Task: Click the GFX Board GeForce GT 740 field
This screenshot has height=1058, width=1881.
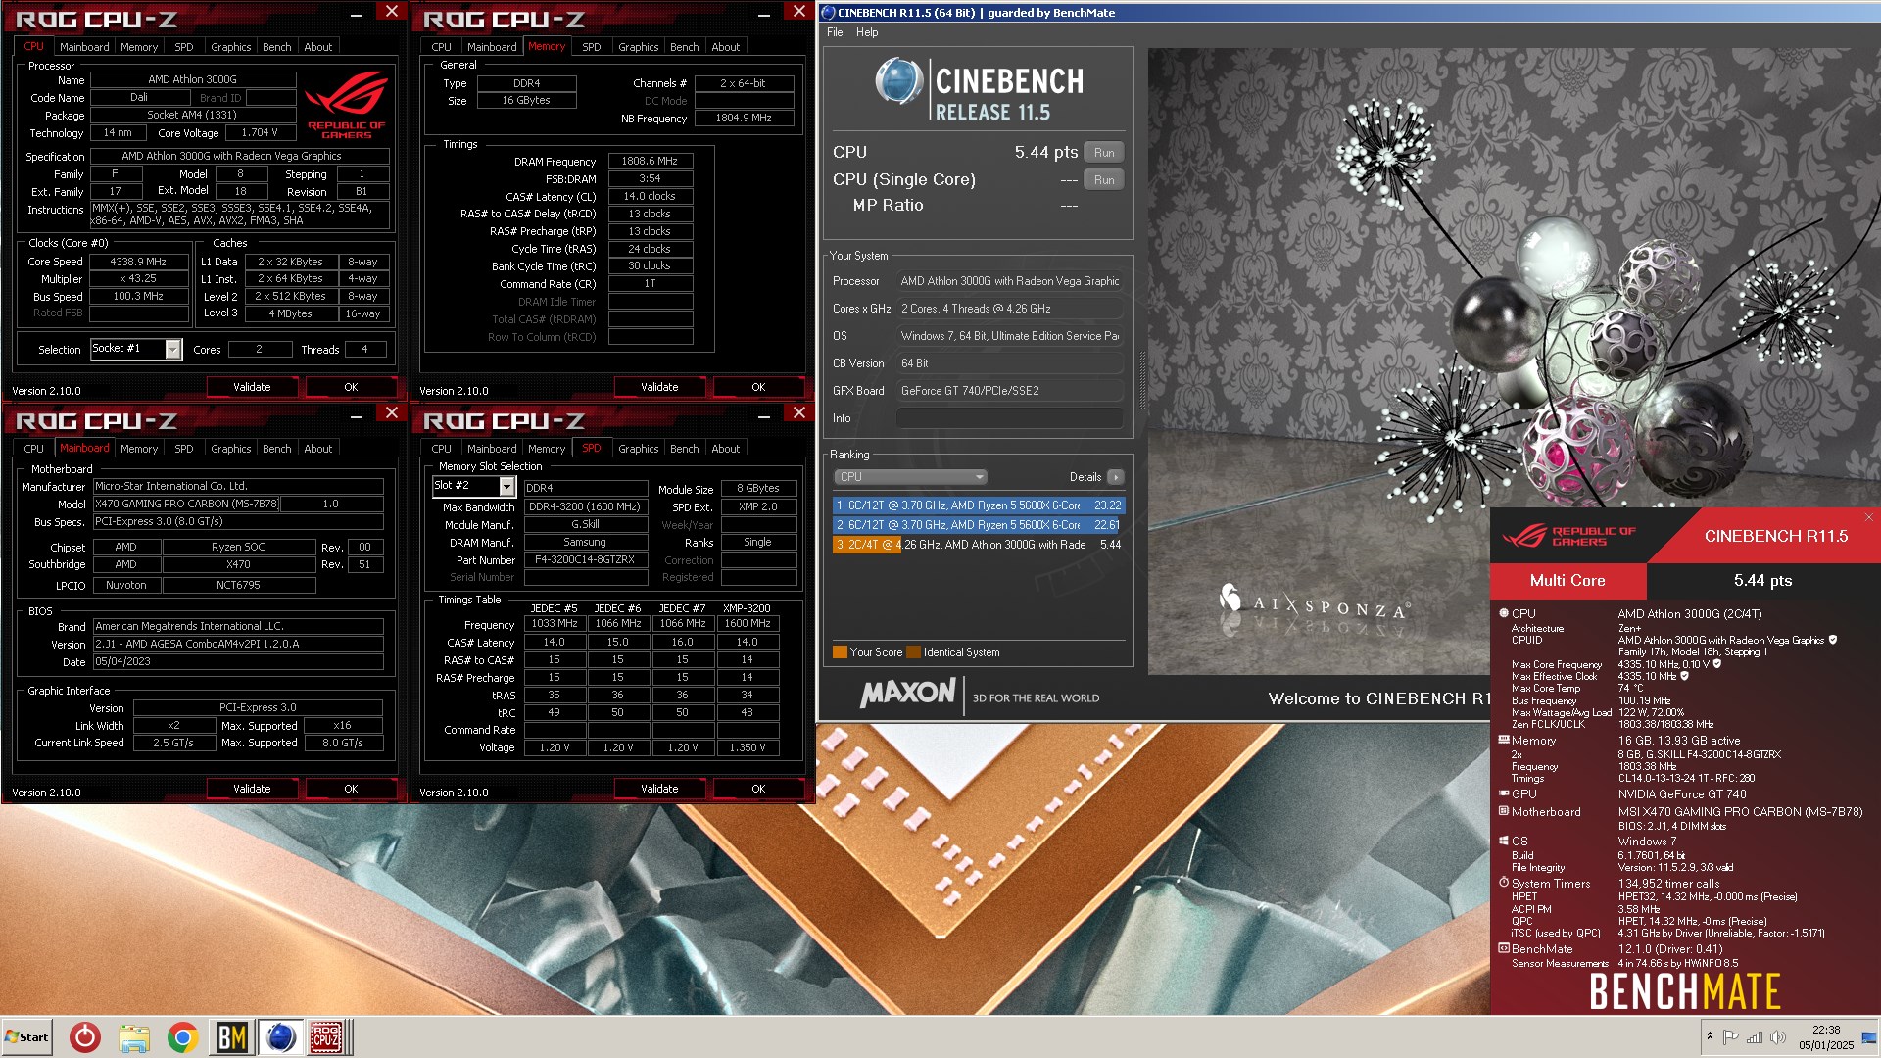Action: 1009,391
